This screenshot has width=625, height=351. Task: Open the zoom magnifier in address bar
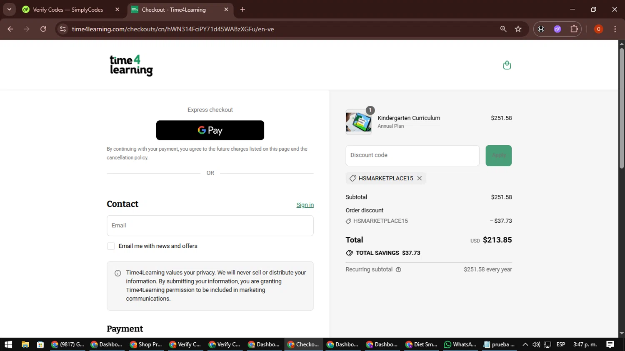pyautogui.click(x=503, y=29)
